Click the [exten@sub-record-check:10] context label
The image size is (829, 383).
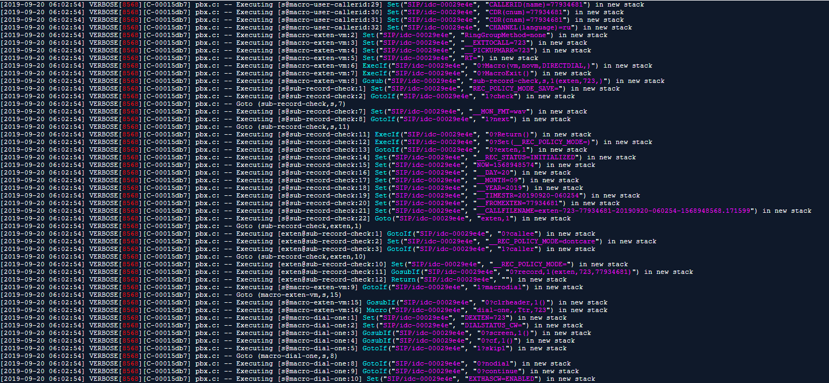[x=332, y=264]
